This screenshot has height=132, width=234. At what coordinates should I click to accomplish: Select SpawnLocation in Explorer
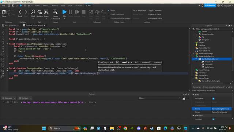207,34
